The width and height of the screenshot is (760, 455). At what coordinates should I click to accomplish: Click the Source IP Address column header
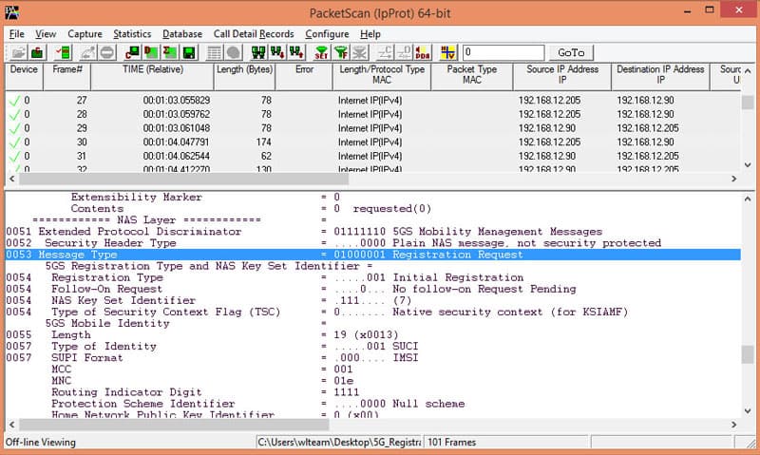pos(562,76)
